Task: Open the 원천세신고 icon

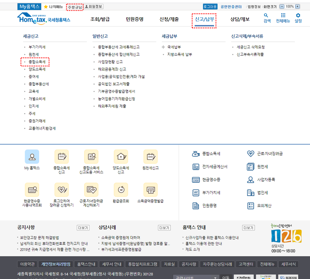Action: click(x=150, y=156)
